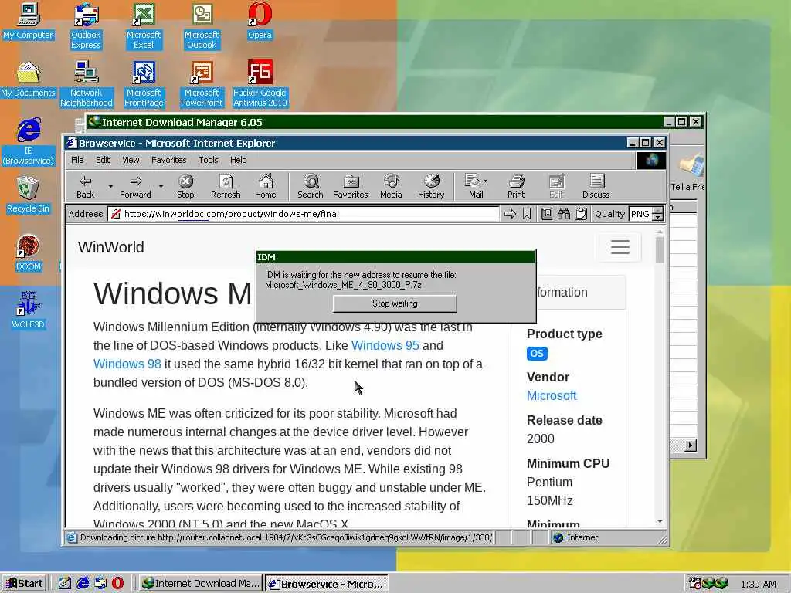Open the Microsoft PowerPoint desktop icon
The image size is (791, 593).
[x=202, y=83]
